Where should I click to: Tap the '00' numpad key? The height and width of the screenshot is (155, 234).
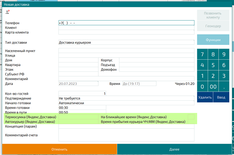pos(213,86)
